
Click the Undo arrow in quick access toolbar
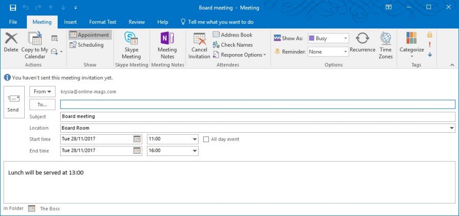[x=25, y=8]
